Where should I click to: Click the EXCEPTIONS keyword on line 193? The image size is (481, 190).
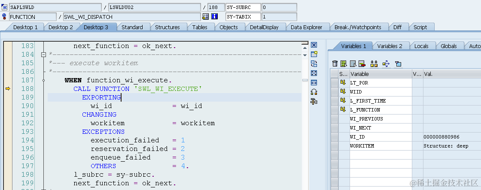(103, 132)
